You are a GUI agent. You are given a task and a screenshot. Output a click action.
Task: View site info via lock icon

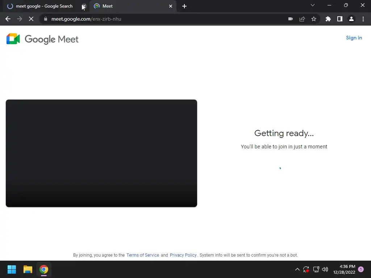(46, 19)
